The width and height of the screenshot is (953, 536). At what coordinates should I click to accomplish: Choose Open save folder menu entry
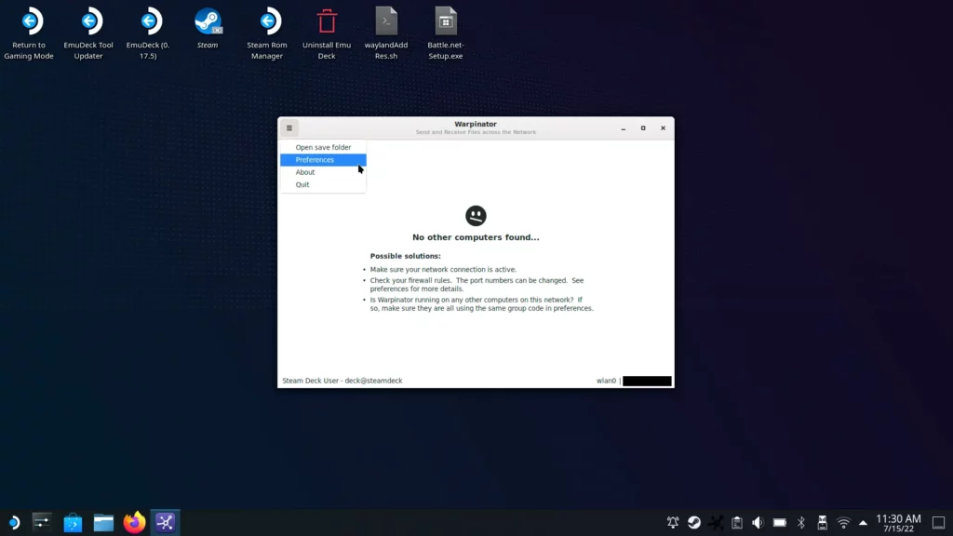tap(323, 147)
